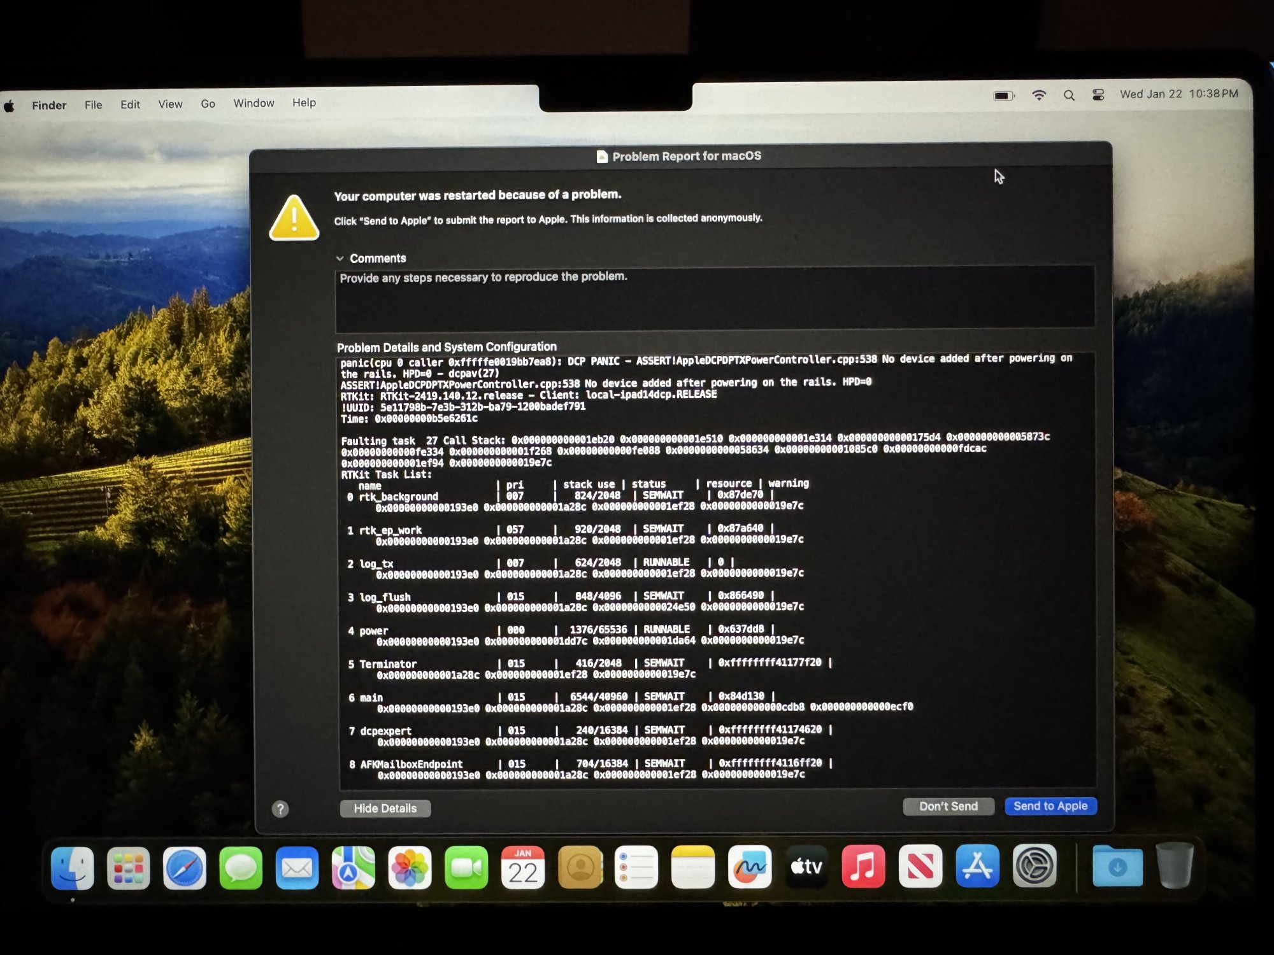Click the Don't Send button
This screenshot has width=1274, height=955.
coord(948,806)
